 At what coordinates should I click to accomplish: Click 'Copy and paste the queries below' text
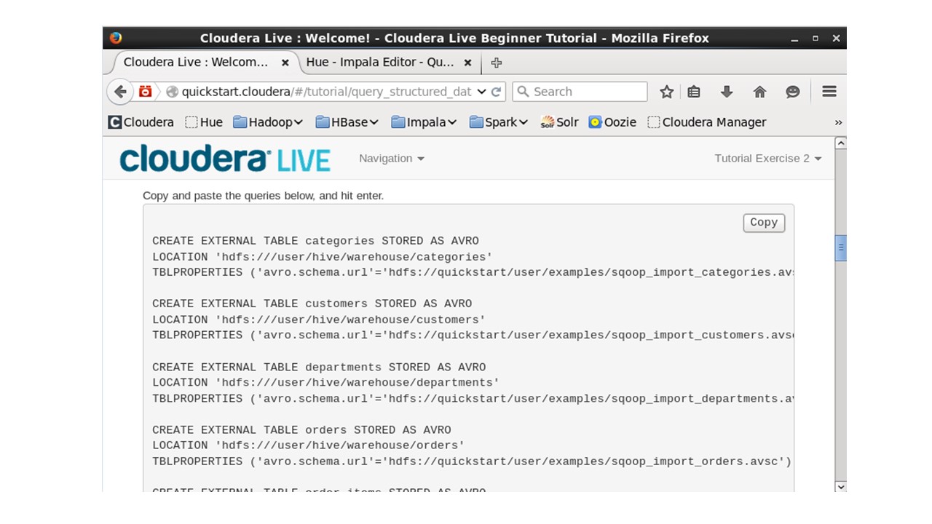click(x=263, y=196)
